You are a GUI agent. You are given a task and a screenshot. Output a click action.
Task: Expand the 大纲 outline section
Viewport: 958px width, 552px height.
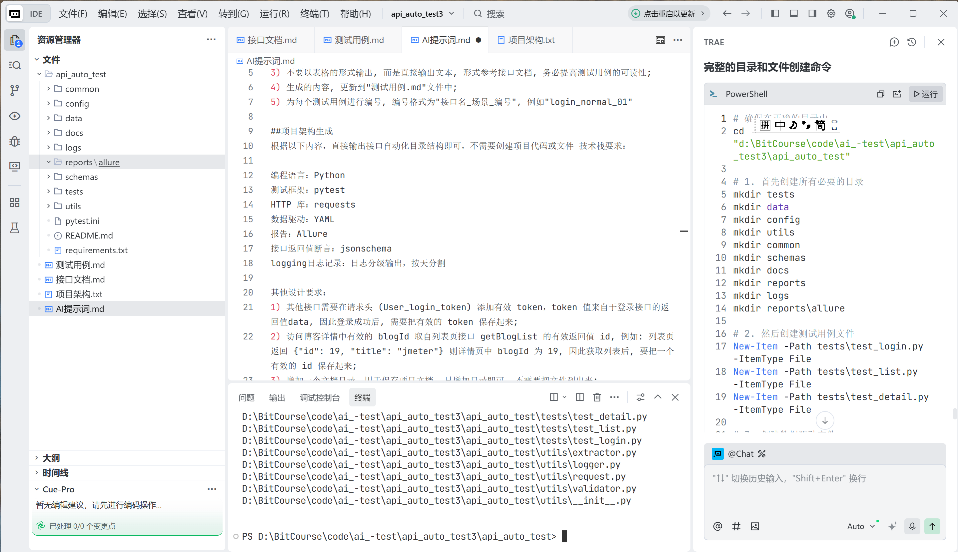[51, 458]
